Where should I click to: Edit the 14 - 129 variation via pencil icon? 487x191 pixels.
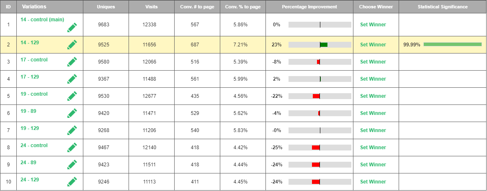pyautogui.click(x=72, y=45)
